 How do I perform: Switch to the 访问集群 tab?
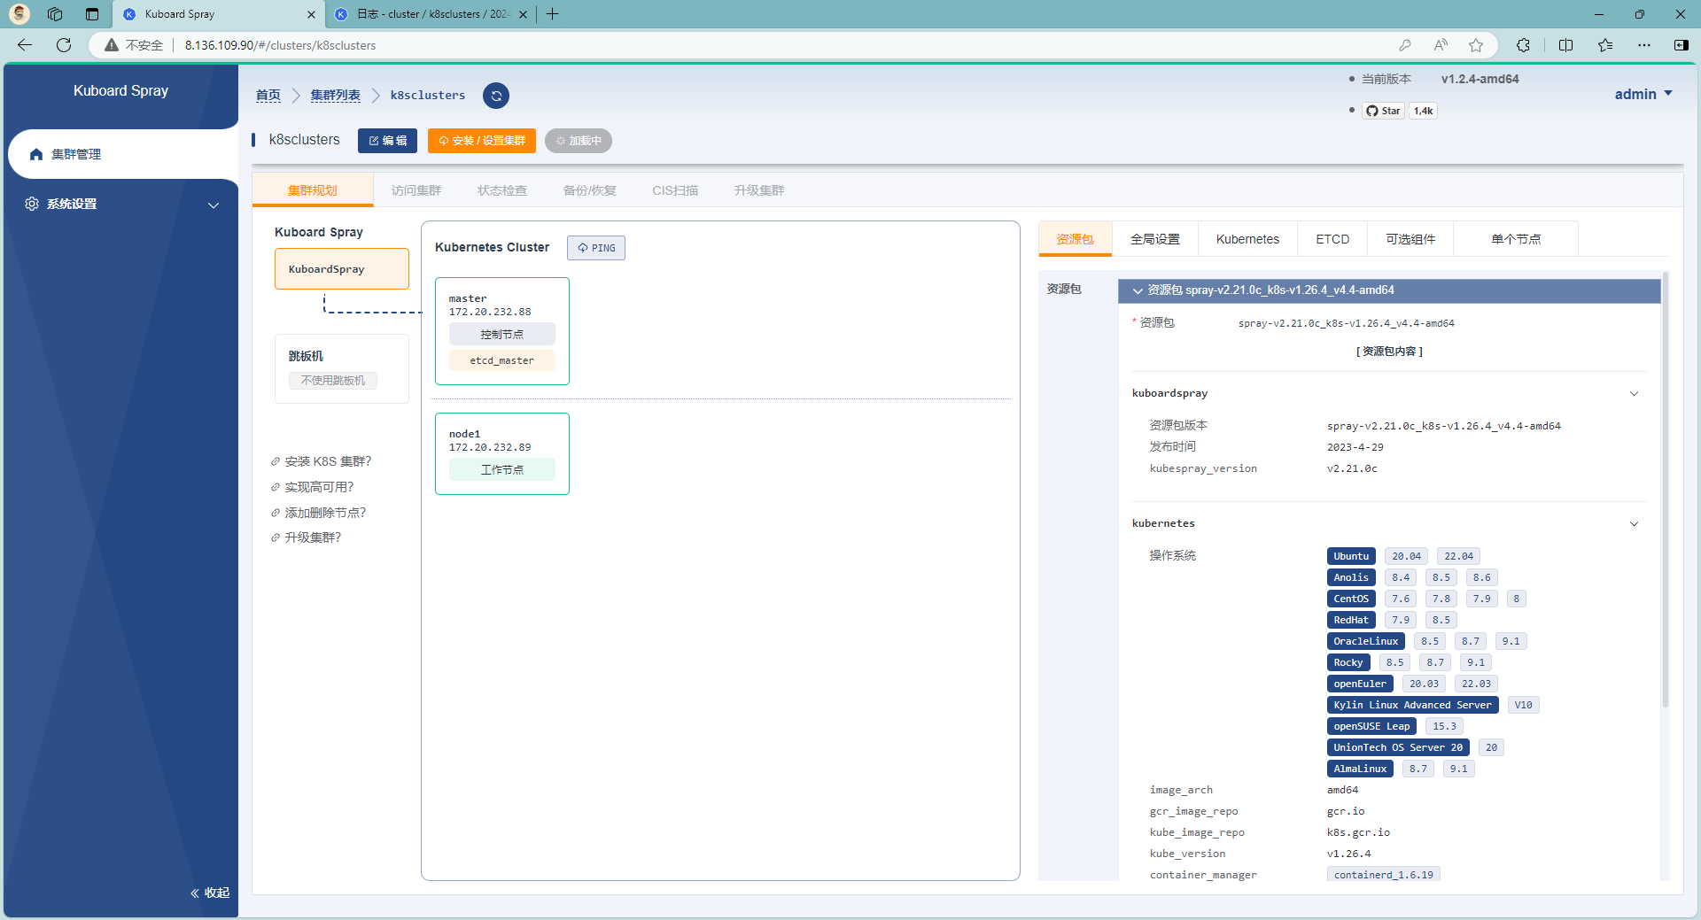click(x=416, y=190)
